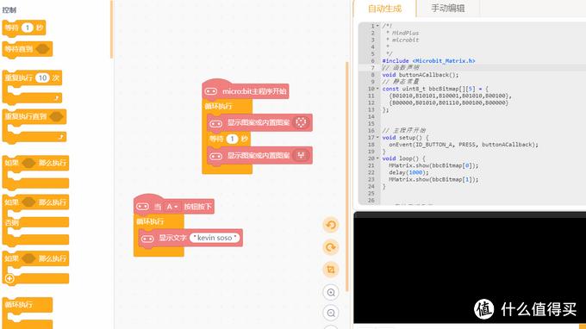Click the 控制 category heading
586x329 pixels.
(9, 10)
